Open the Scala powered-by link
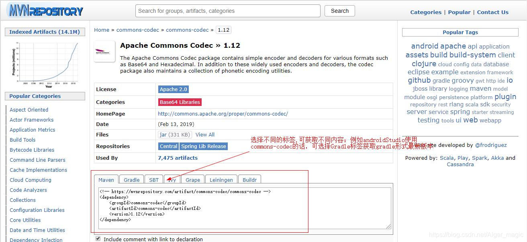The height and width of the screenshot is (242, 527). tap(447, 158)
